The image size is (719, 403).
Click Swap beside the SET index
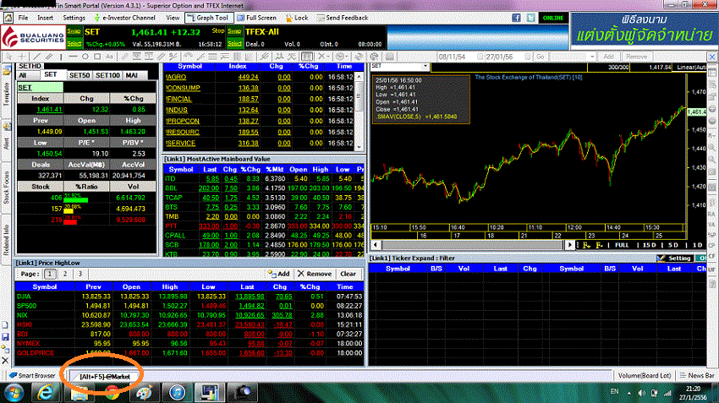74,31
